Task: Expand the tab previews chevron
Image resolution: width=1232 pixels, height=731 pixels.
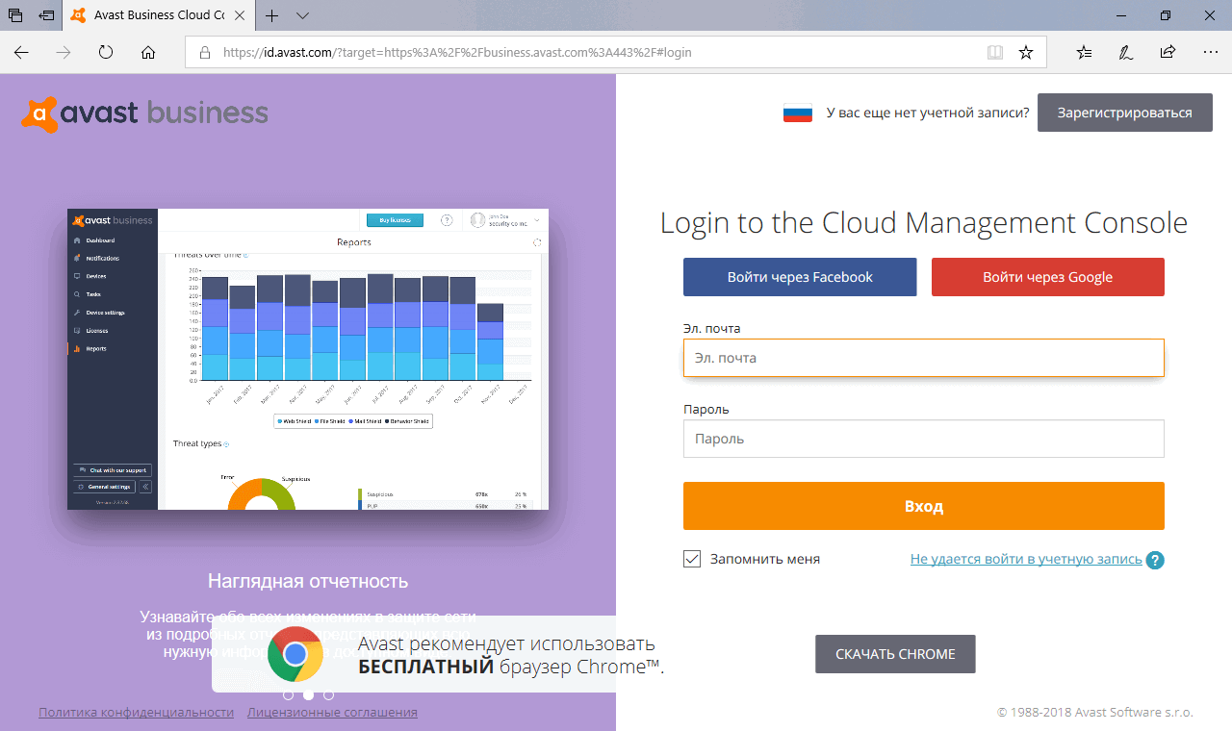Action: pyautogui.click(x=303, y=15)
